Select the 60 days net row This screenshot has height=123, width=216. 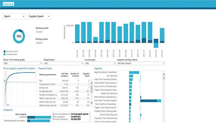pos(64,88)
